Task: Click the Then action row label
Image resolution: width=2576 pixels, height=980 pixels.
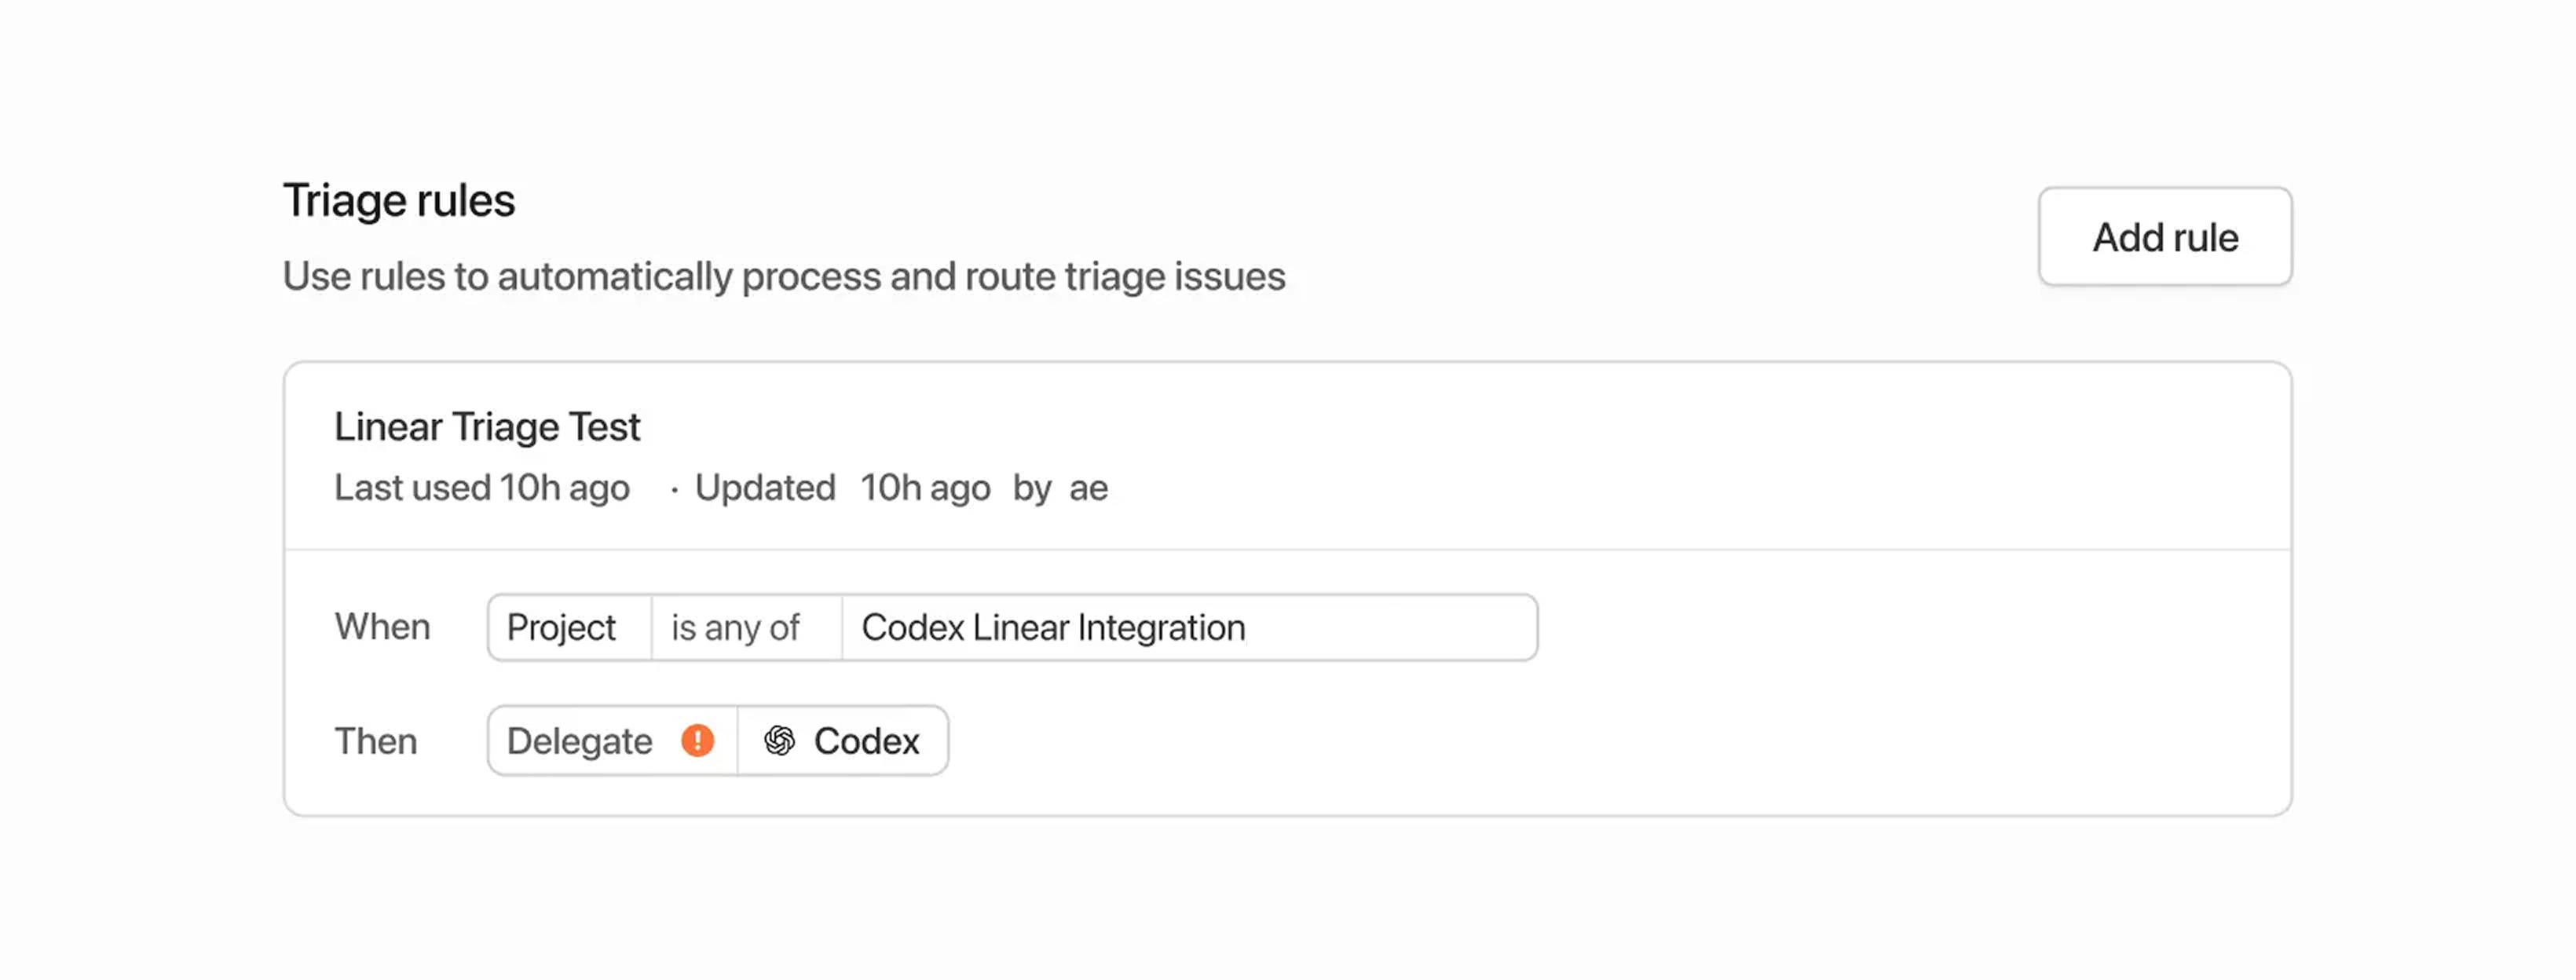Action: [x=375, y=741]
